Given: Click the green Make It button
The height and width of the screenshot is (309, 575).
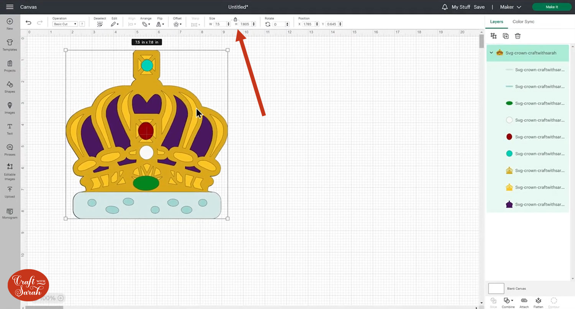Looking at the screenshot, I should tap(551, 7).
